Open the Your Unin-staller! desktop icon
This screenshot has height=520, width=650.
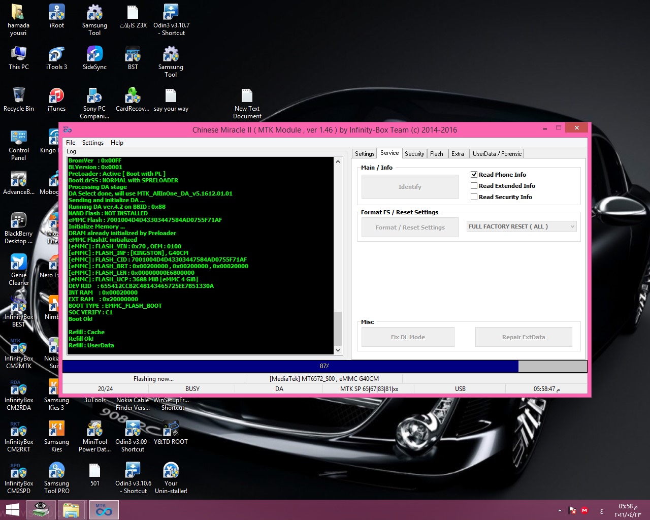[x=171, y=478]
